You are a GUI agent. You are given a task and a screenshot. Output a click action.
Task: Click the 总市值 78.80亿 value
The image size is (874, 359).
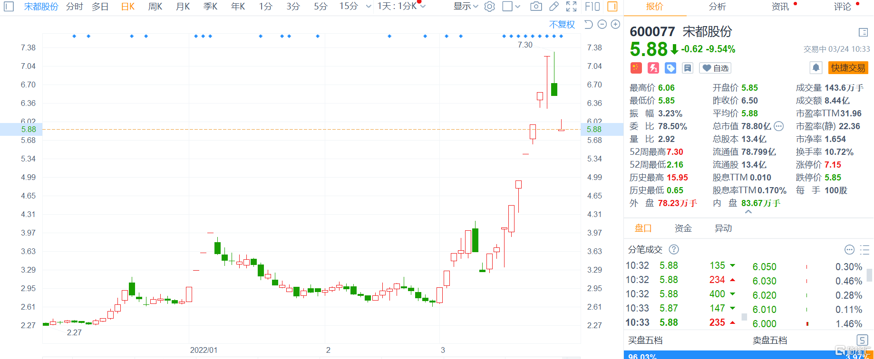pos(756,126)
